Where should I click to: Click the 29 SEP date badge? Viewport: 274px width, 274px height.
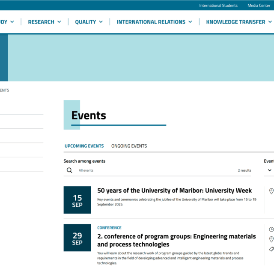pos(77,238)
